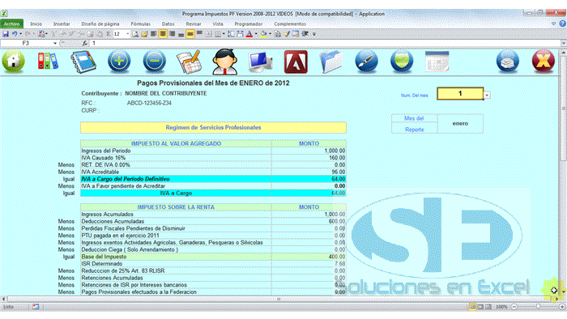Open the Datos tab
Screen dimensions: 567x319
(168, 23)
